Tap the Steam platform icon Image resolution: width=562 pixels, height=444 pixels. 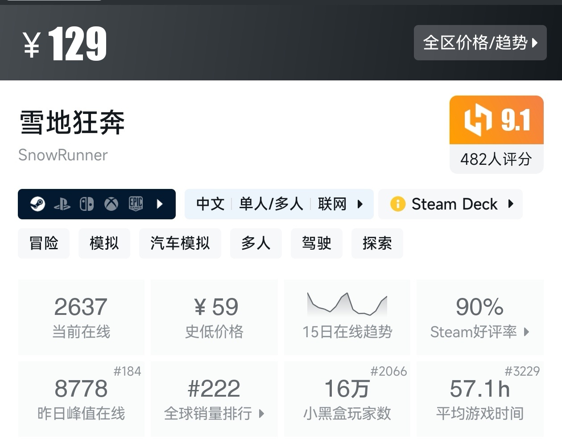coord(37,204)
